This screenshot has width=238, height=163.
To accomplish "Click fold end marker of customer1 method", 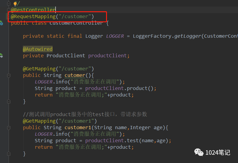I will click(9, 154).
